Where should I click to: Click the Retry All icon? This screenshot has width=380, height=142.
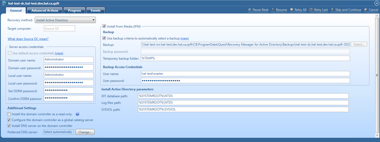point(292,10)
